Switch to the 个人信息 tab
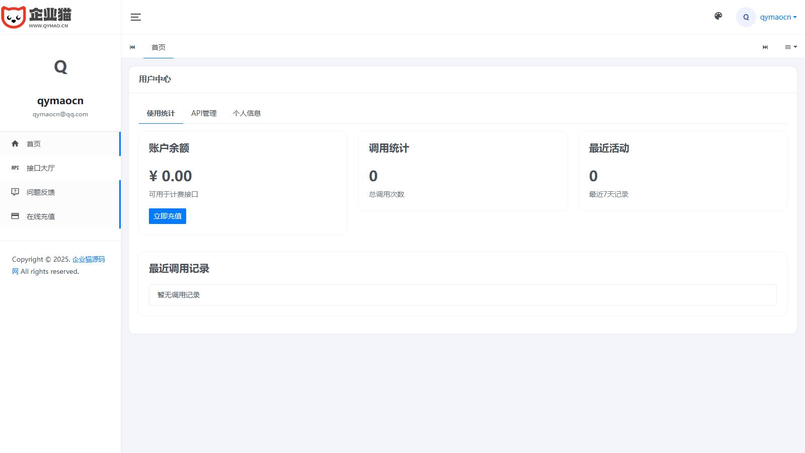 (247, 113)
